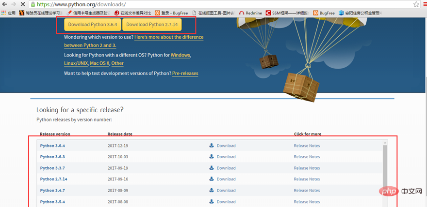Click the 2017-08-09 release date
The width and height of the screenshot is (427, 207).
coord(118,191)
